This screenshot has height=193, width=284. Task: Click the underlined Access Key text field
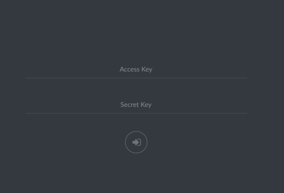tap(136, 69)
